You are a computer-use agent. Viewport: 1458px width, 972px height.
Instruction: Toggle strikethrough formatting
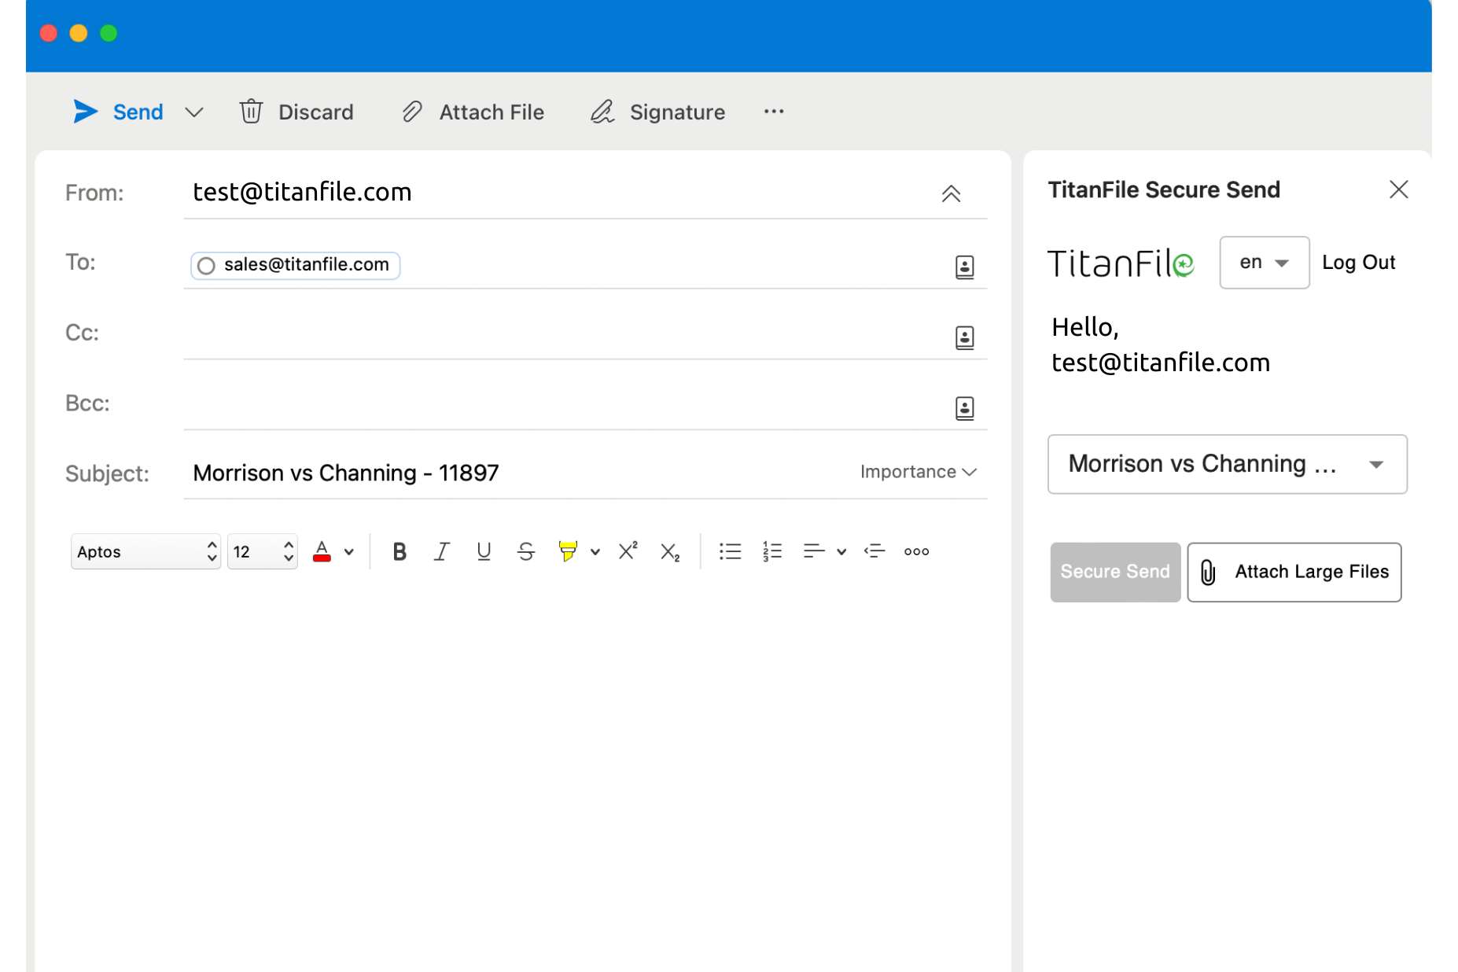click(526, 551)
